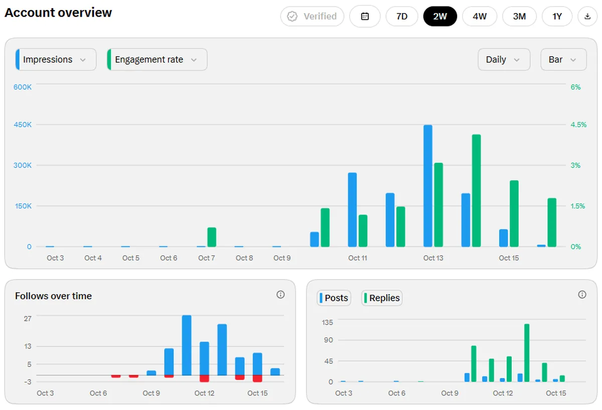Switch to the 1Y time range
The width and height of the screenshot is (602, 410).
tap(557, 16)
